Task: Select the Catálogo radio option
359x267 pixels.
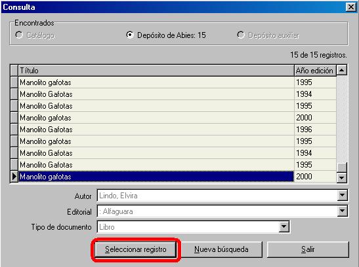Action: [x=19, y=35]
